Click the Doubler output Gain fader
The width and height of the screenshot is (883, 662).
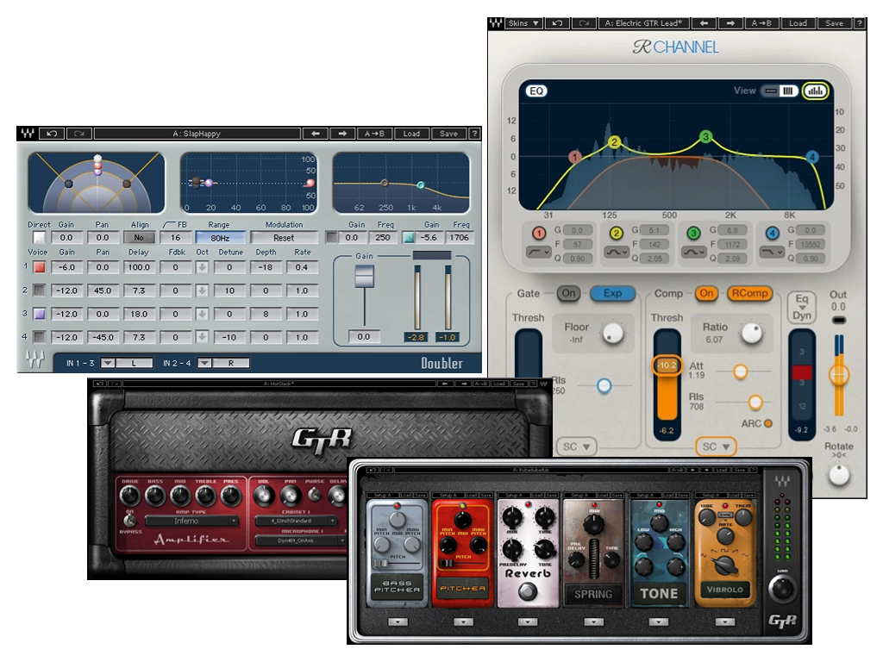[365, 277]
